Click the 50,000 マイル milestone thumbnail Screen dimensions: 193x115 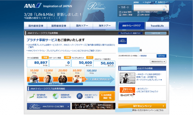(x=77, y=79)
